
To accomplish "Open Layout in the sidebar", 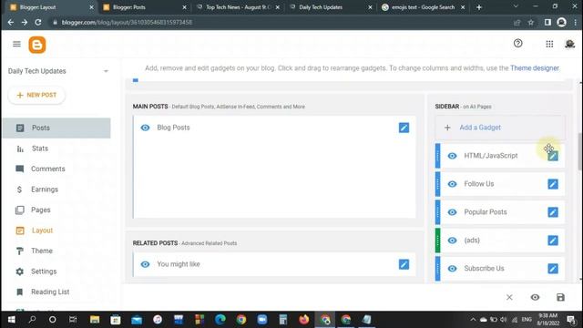I will point(56,231).
